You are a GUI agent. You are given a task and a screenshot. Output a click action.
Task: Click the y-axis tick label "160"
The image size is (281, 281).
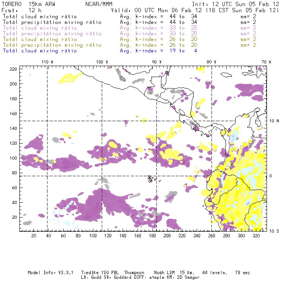click(x=13, y=114)
